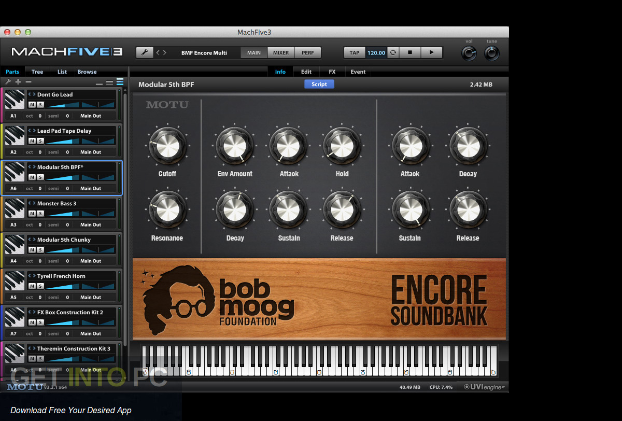Solo the Dont Go Lead part

coord(40,105)
